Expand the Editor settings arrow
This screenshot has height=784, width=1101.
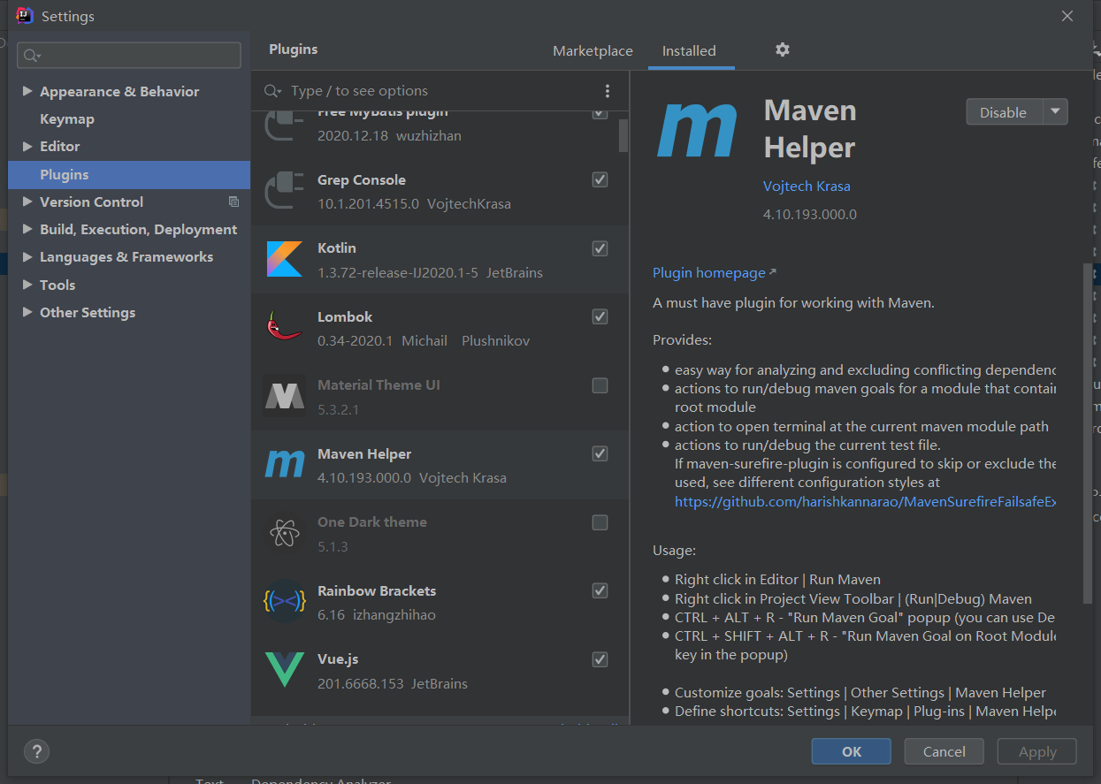(x=27, y=146)
